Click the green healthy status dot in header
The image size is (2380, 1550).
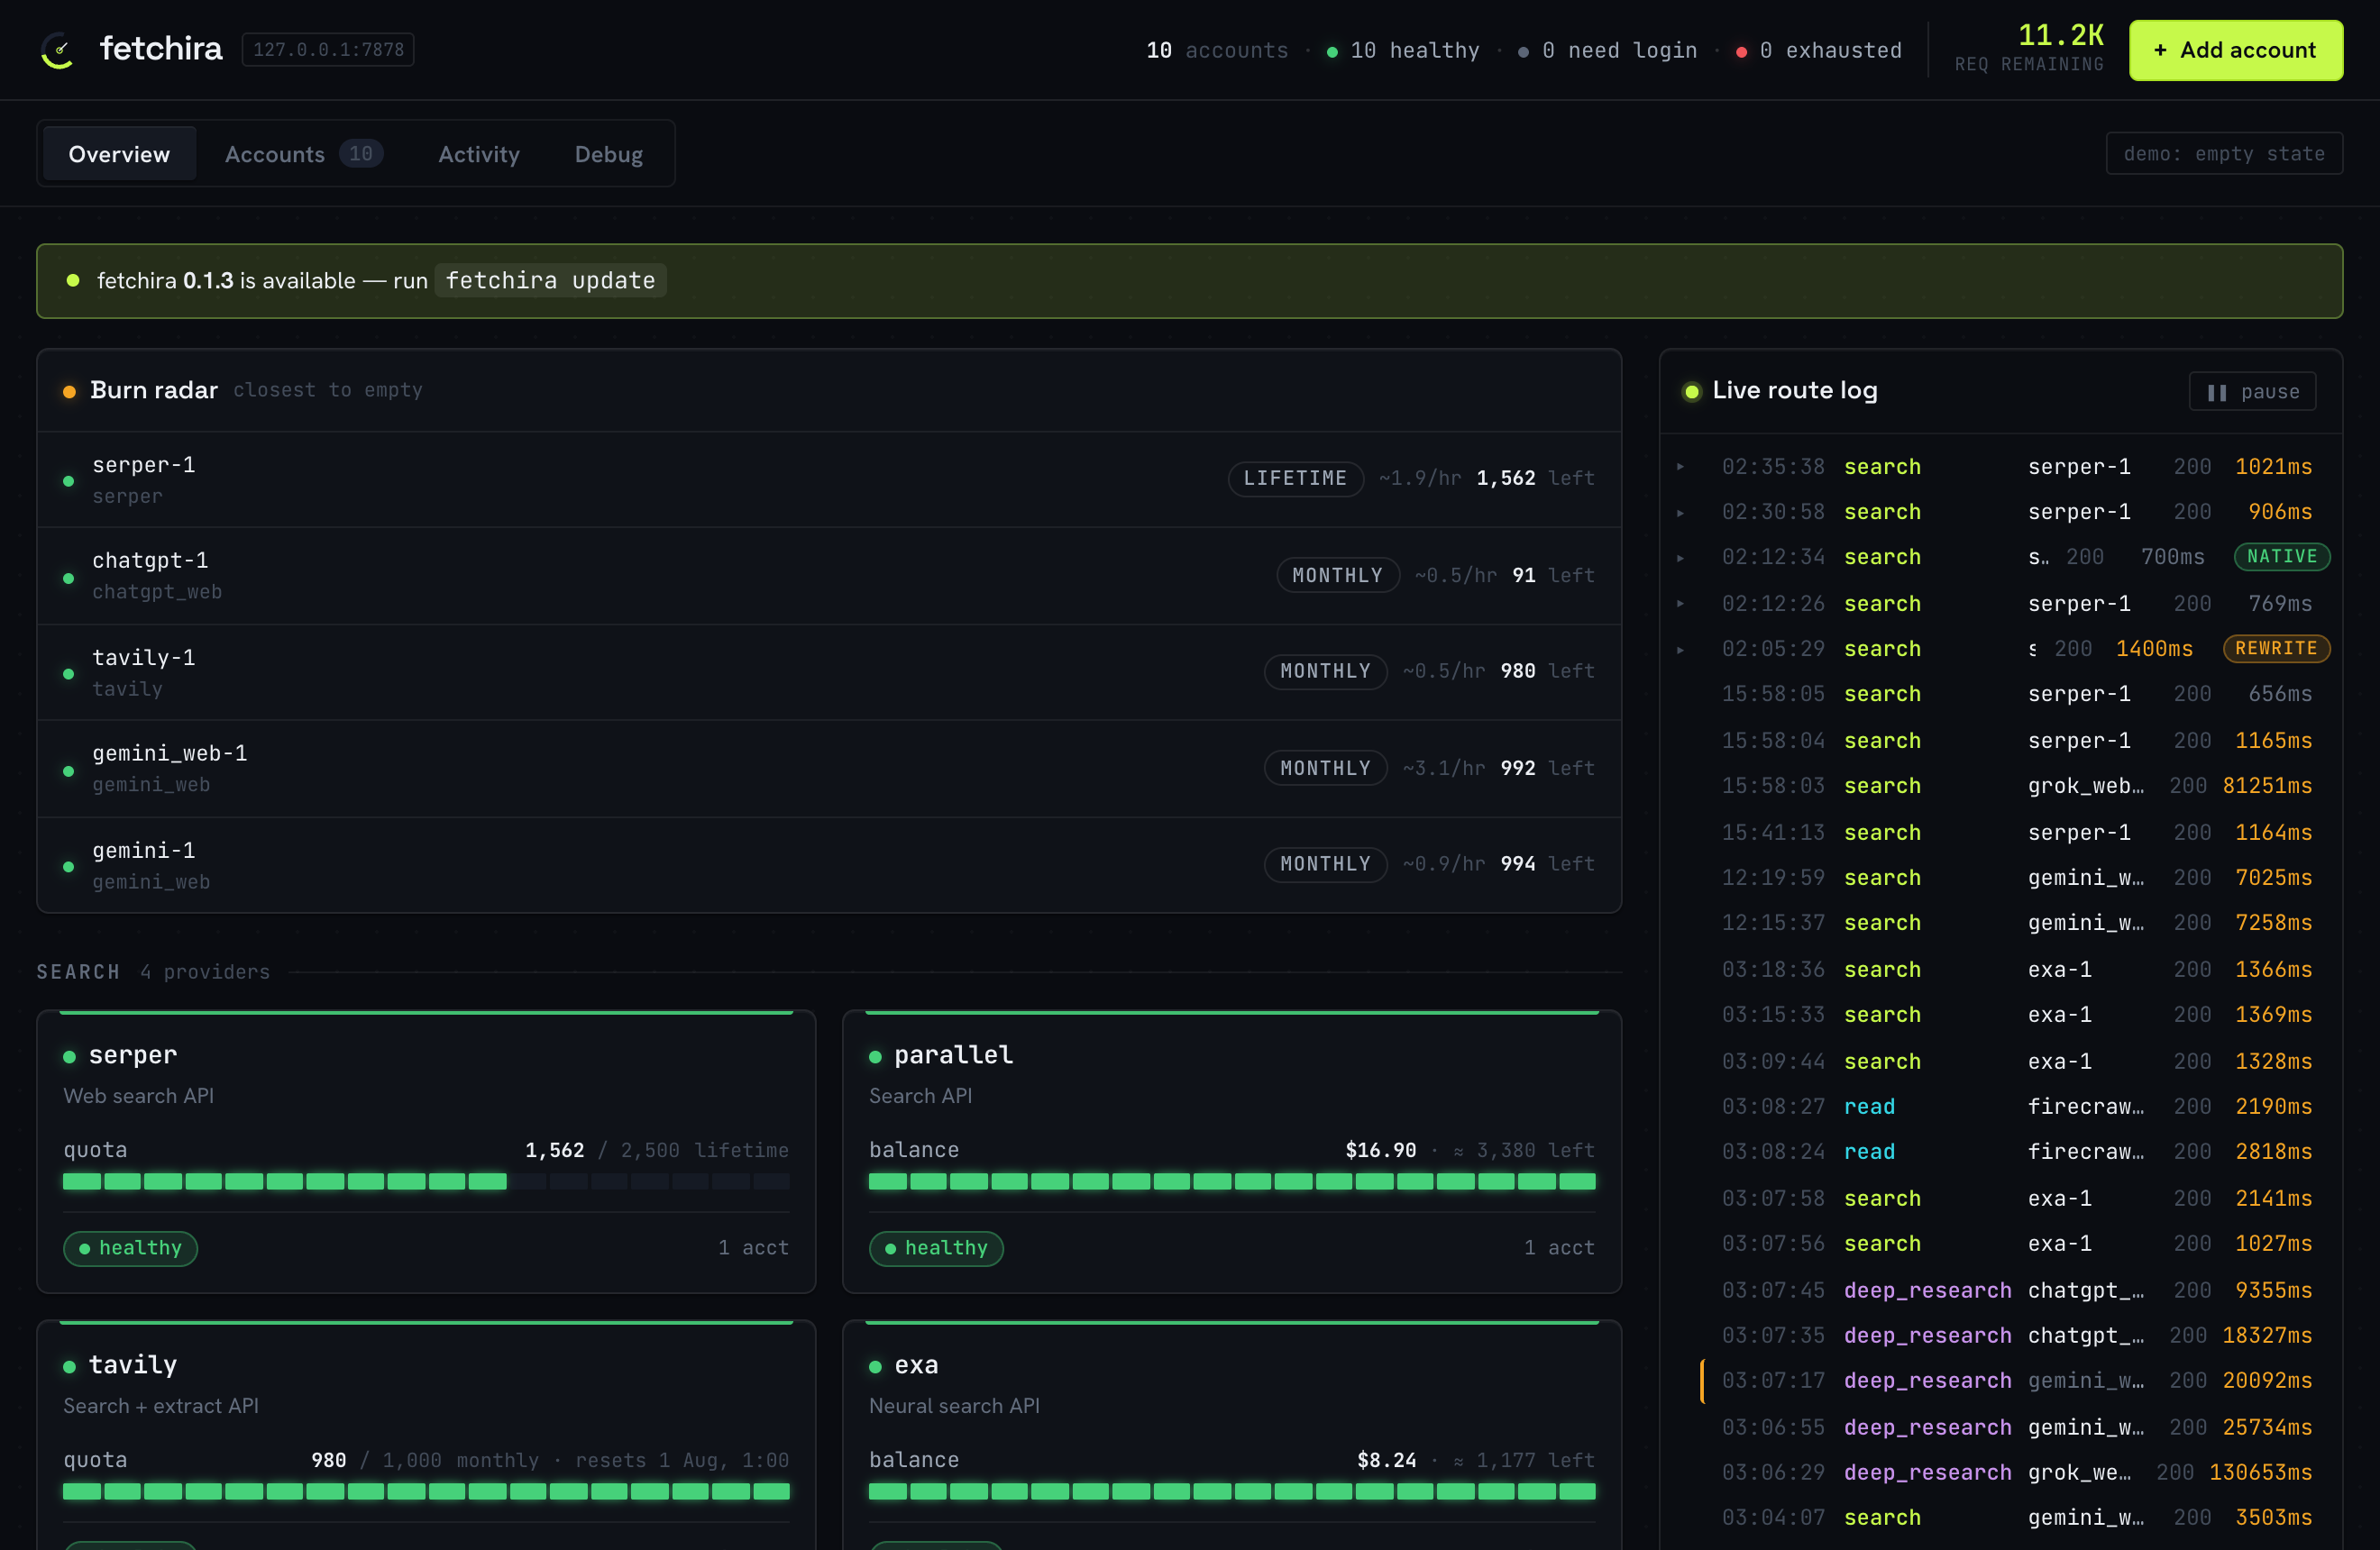tap(1332, 52)
